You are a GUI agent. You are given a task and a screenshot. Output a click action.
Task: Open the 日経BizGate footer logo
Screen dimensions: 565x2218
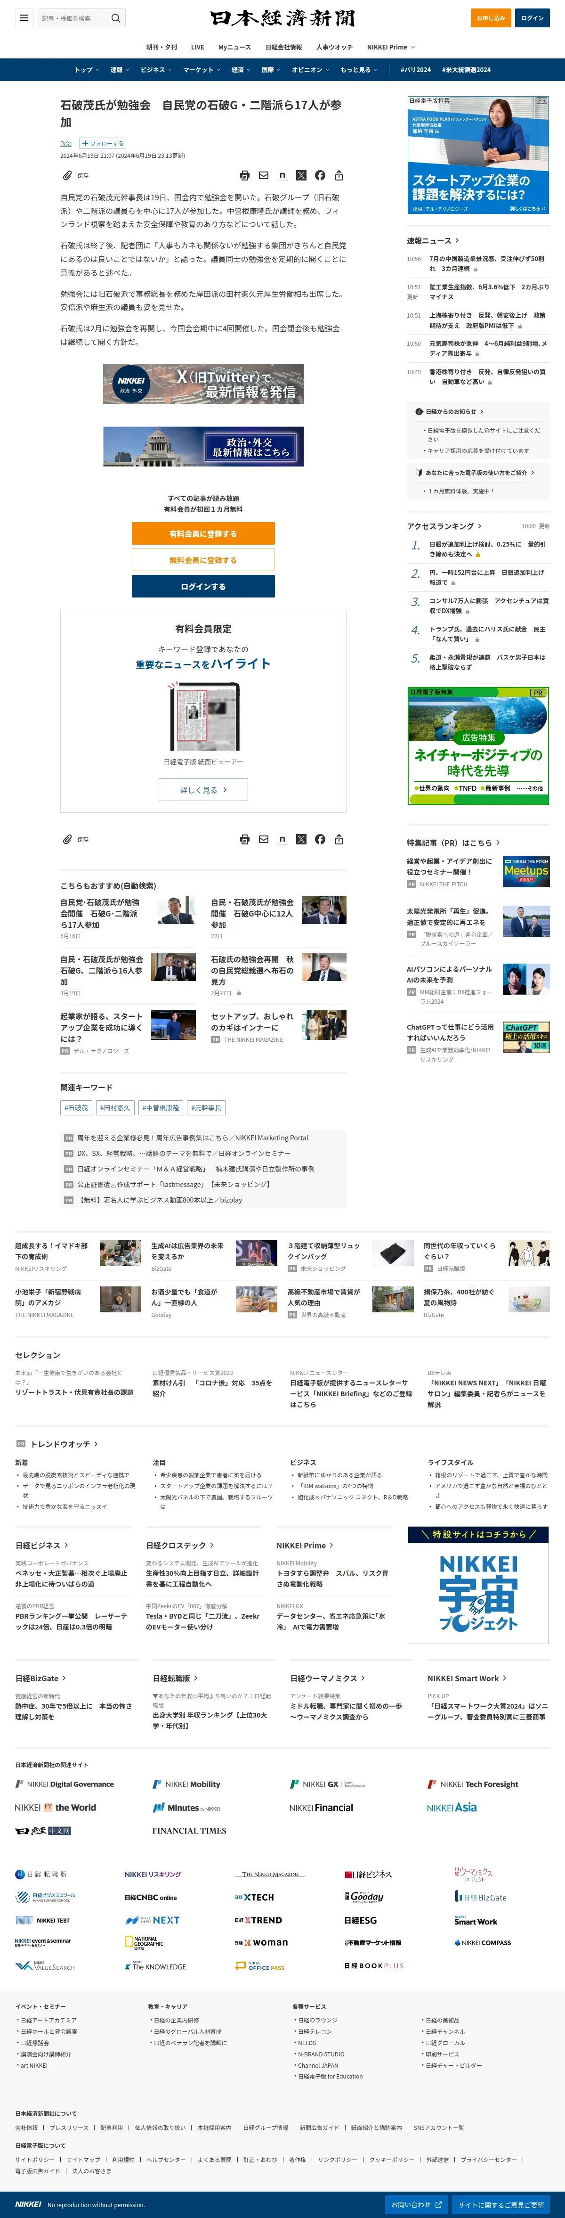tap(481, 1897)
